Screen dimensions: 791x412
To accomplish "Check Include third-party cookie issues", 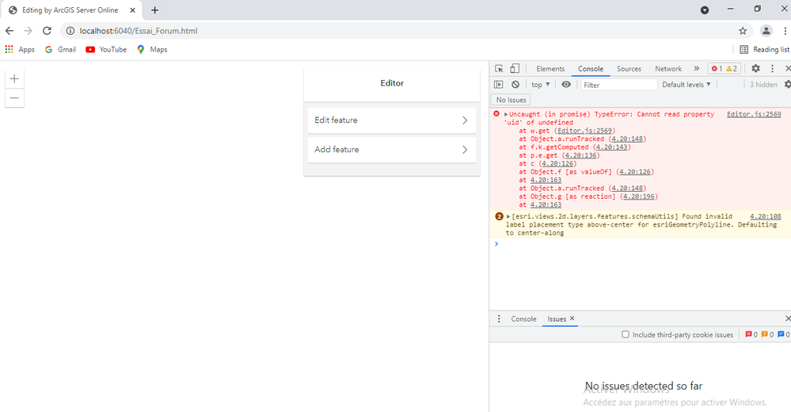I will click(x=626, y=335).
